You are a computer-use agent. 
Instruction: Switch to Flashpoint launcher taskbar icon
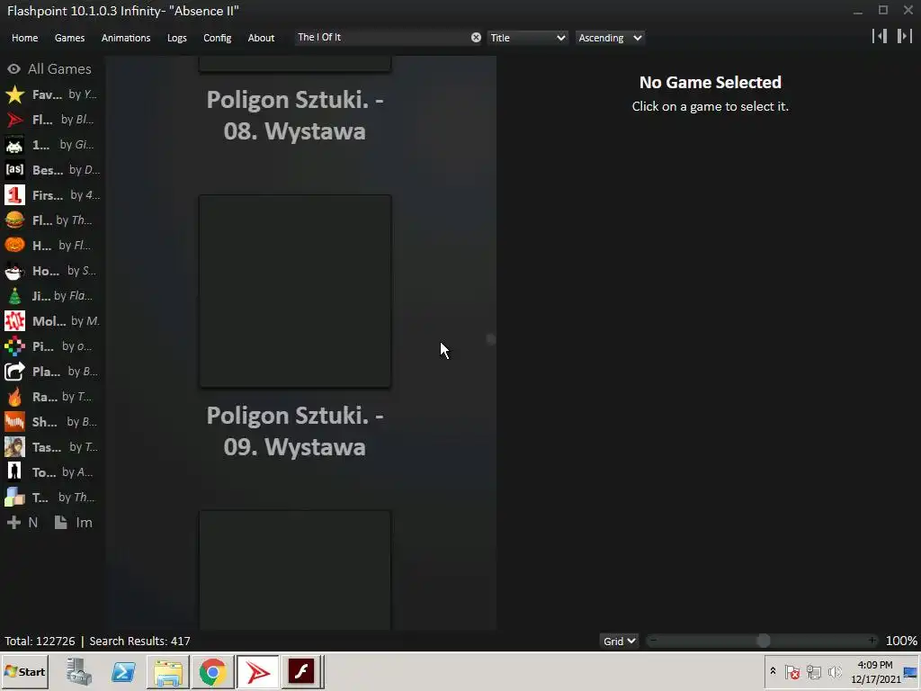tap(257, 671)
